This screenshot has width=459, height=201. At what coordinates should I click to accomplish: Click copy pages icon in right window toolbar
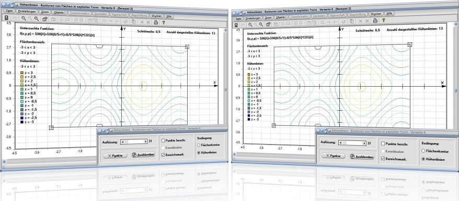pos(351,21)
